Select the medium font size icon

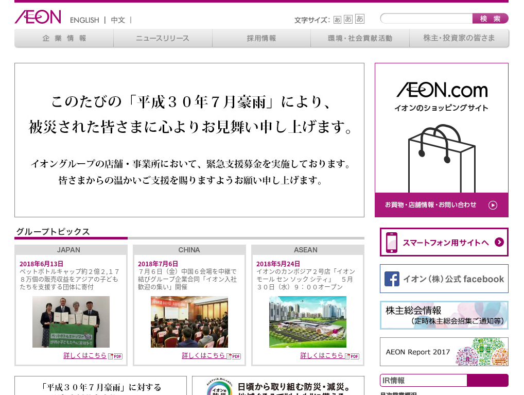[348, 19]
